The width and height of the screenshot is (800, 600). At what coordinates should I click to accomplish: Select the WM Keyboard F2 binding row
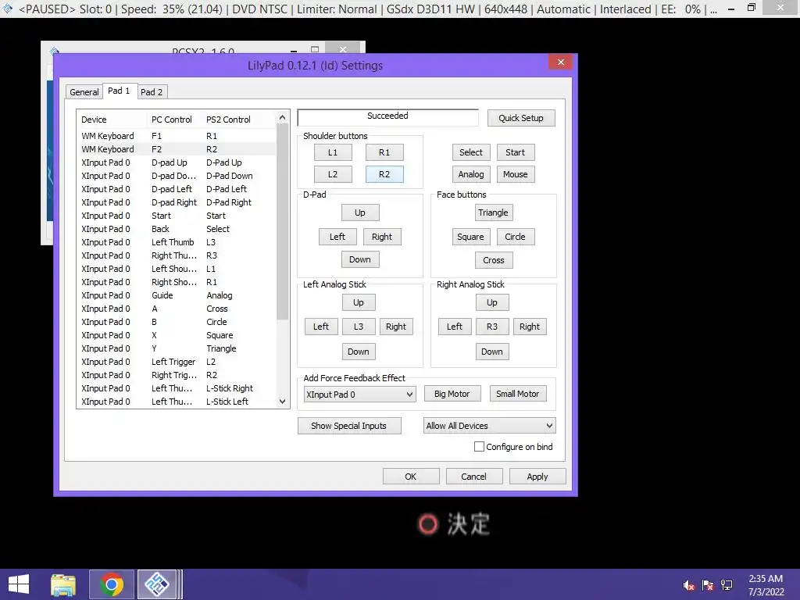(x=176, y=149)
